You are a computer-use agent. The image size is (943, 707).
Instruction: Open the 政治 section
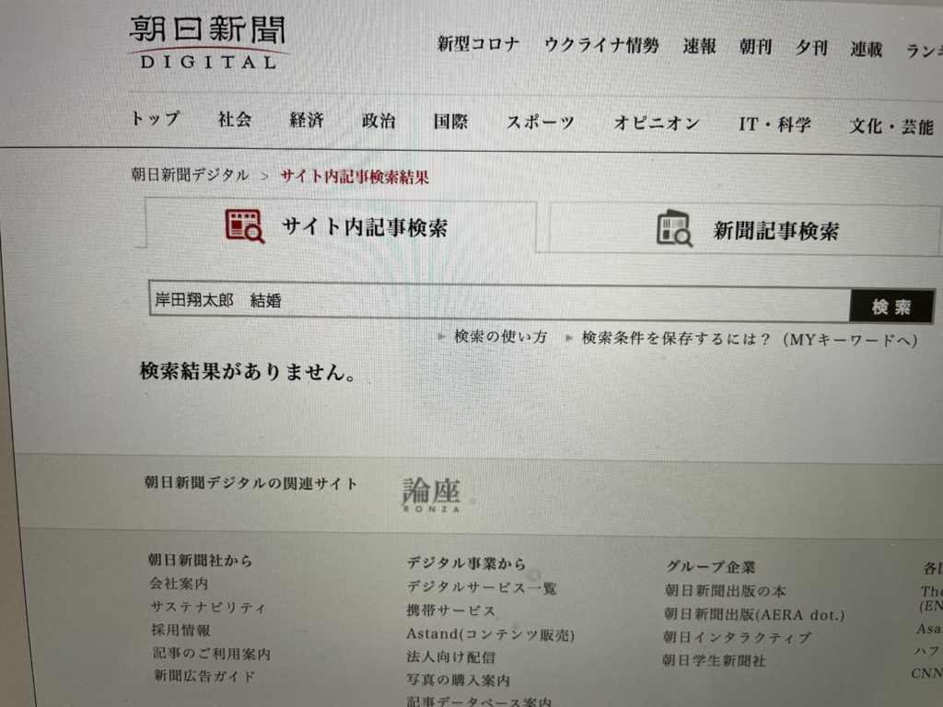click(378, 121)
